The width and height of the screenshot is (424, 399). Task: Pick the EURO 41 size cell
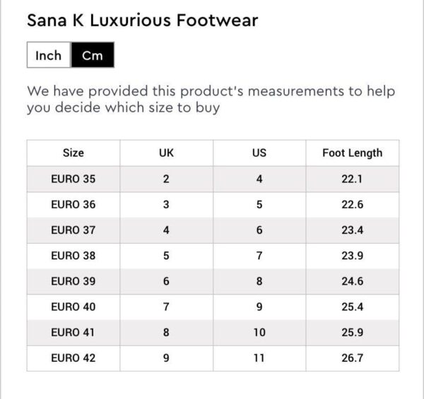tap(73, 332)
